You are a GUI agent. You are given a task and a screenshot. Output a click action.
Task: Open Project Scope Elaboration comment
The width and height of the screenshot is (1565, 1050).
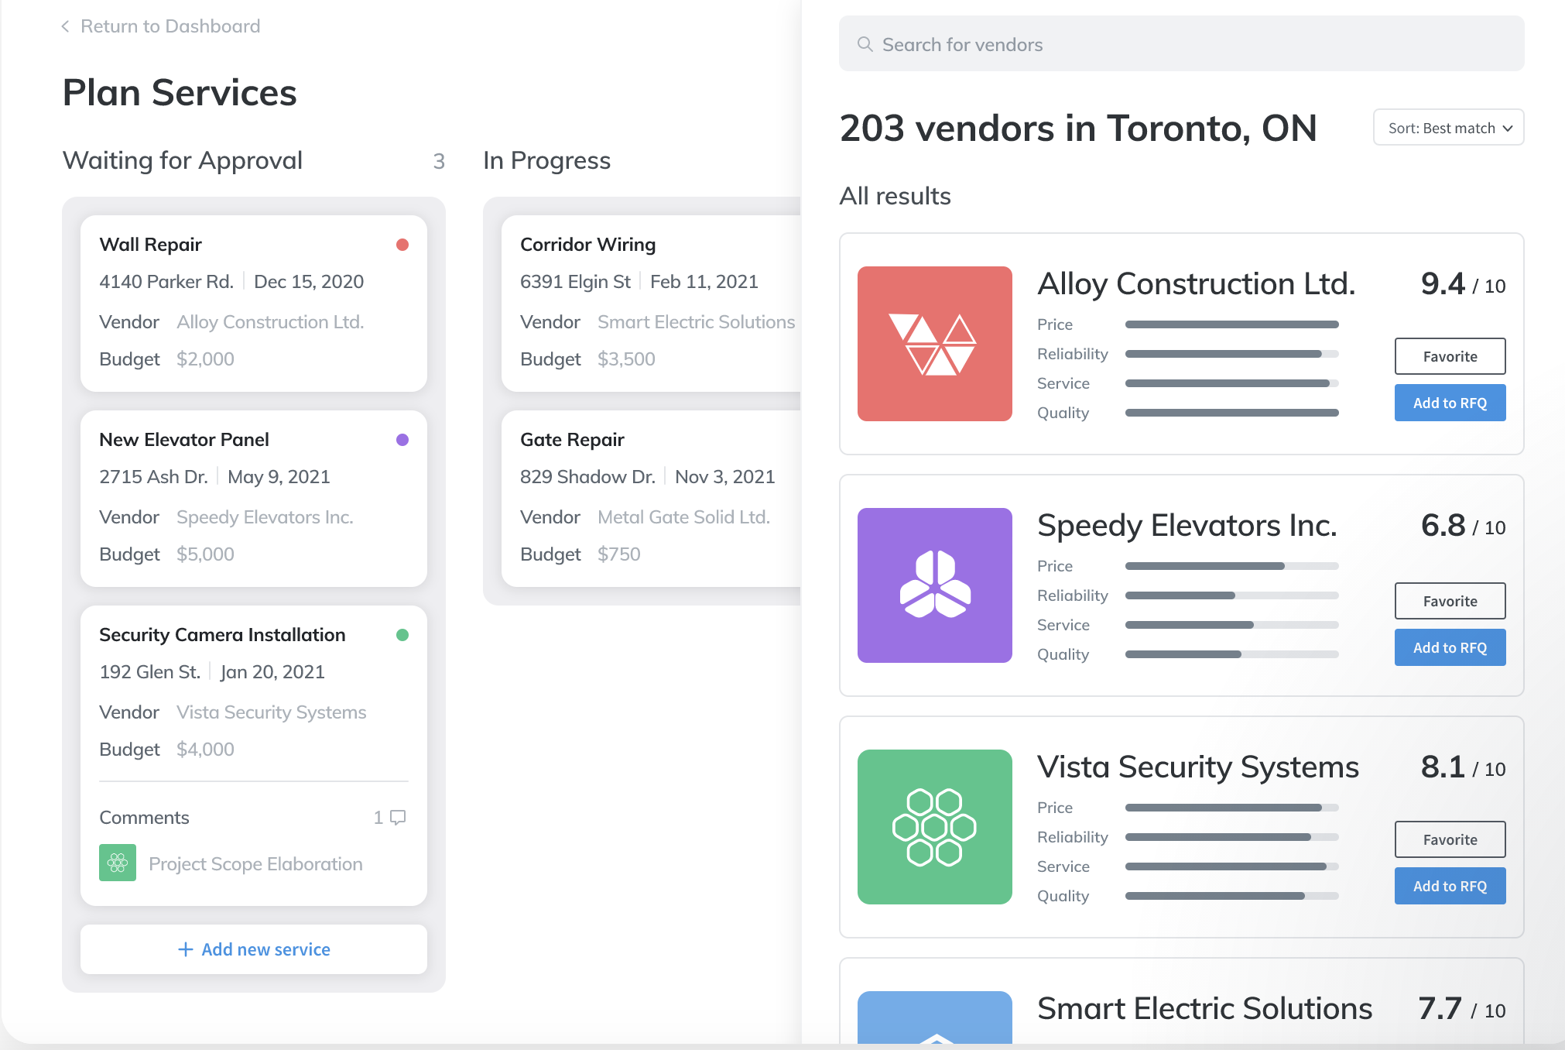click(x=255, y=864)
